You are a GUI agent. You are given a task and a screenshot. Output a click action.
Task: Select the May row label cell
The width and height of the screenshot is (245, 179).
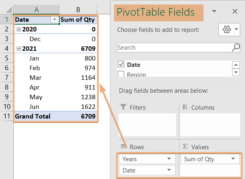tap(37, 97)
